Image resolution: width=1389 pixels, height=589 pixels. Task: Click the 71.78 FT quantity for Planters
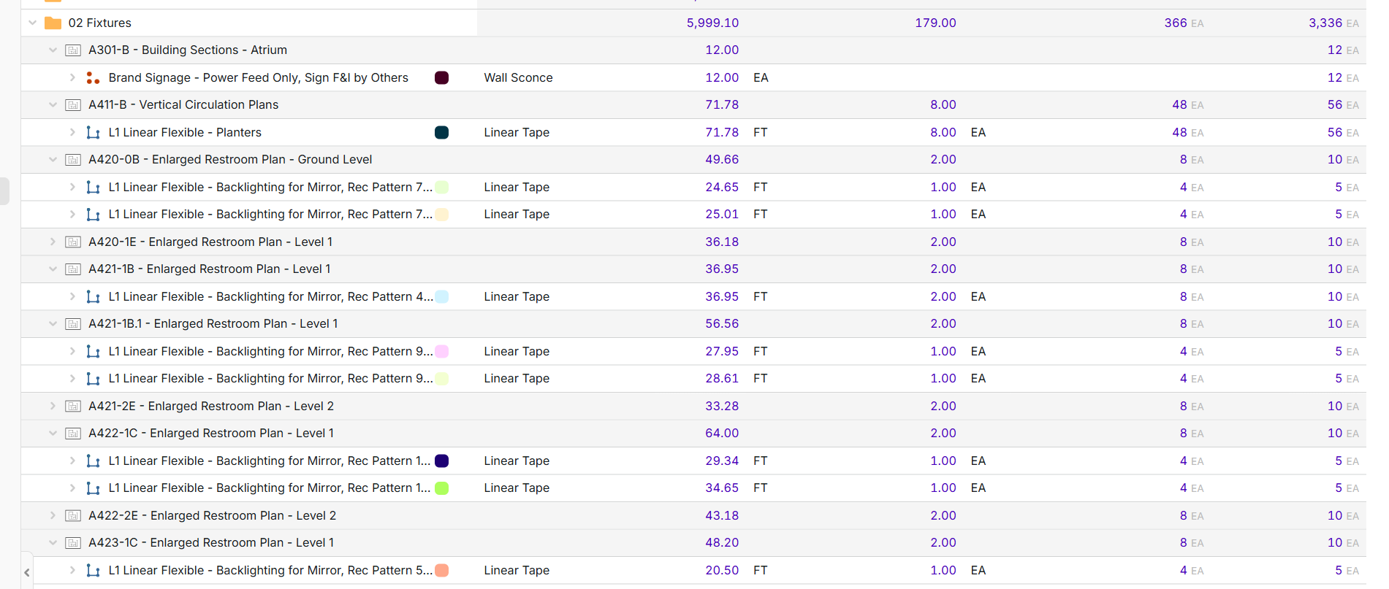[x=721, y=133]
